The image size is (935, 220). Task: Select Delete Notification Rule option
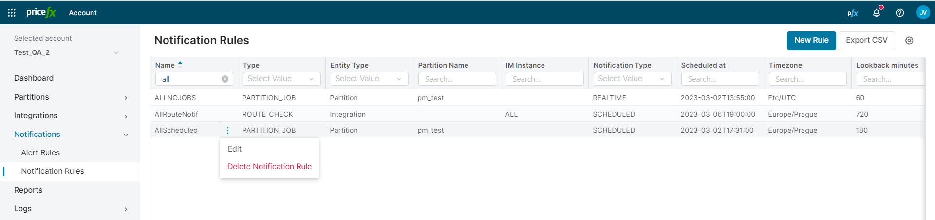click(269, 166)
